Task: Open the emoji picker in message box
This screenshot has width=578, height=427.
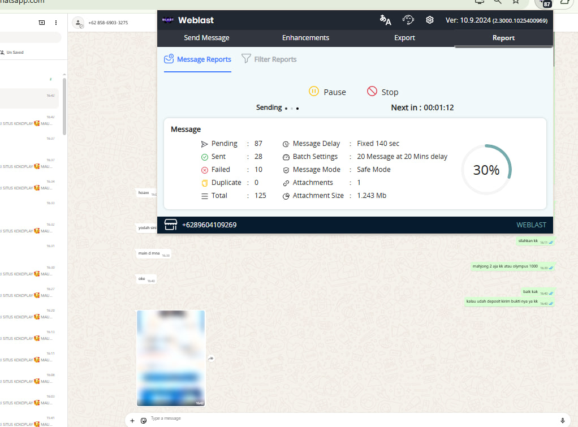Action: [144, 420]
